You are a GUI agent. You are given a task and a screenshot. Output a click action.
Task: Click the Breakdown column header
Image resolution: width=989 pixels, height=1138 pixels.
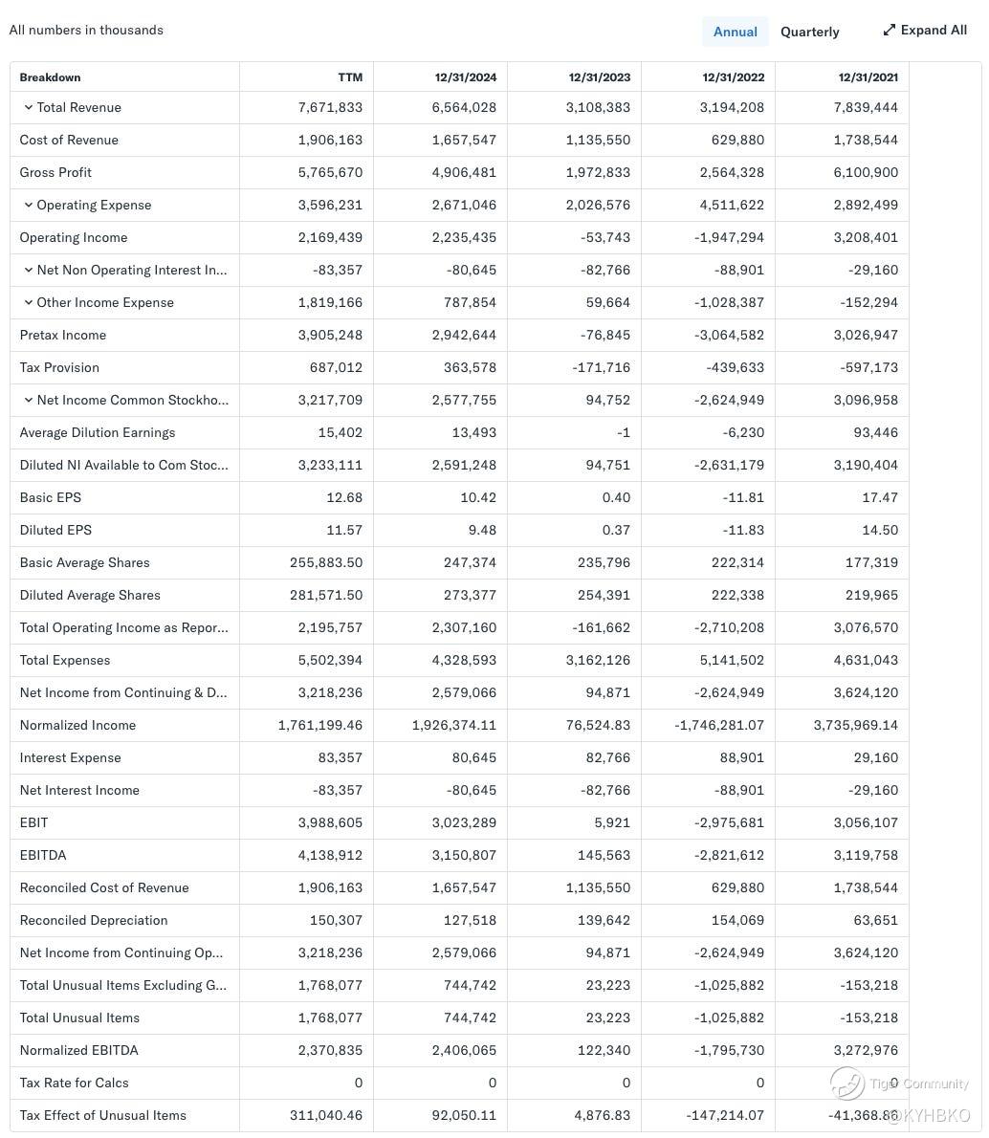click(x=50, y=77)
